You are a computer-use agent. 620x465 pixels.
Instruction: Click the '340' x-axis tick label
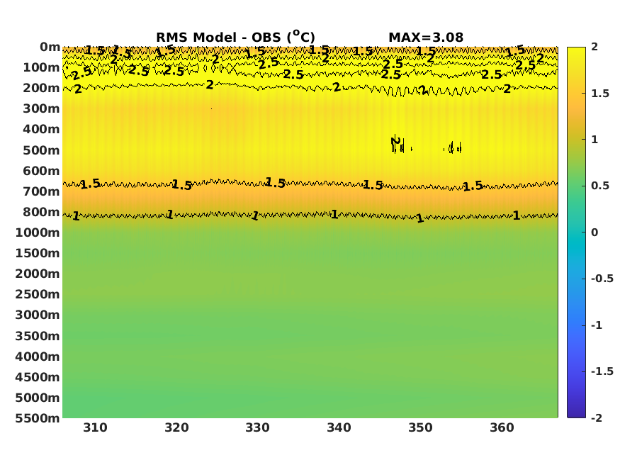coord(339,427)
